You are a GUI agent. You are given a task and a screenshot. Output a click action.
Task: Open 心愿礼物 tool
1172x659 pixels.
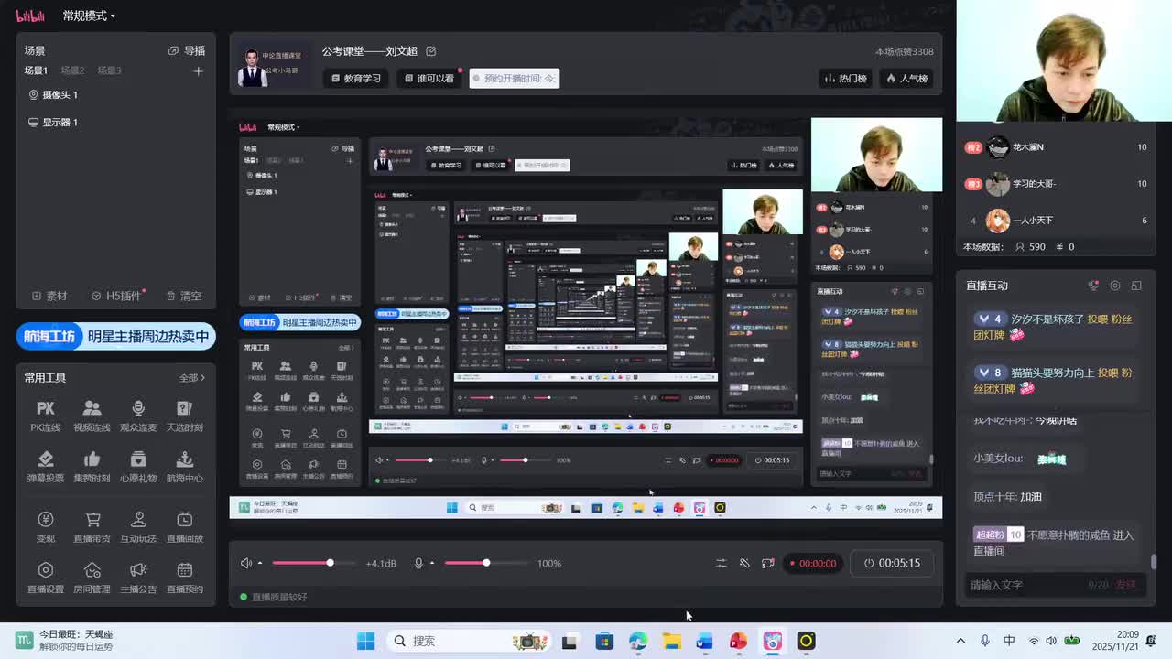(x=138, y=467)
